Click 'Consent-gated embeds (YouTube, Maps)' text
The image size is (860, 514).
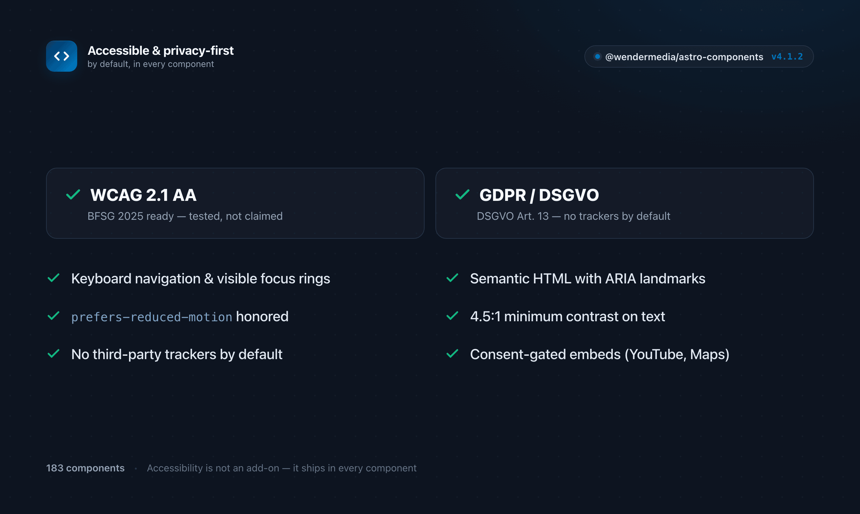(x=600, y=354)
